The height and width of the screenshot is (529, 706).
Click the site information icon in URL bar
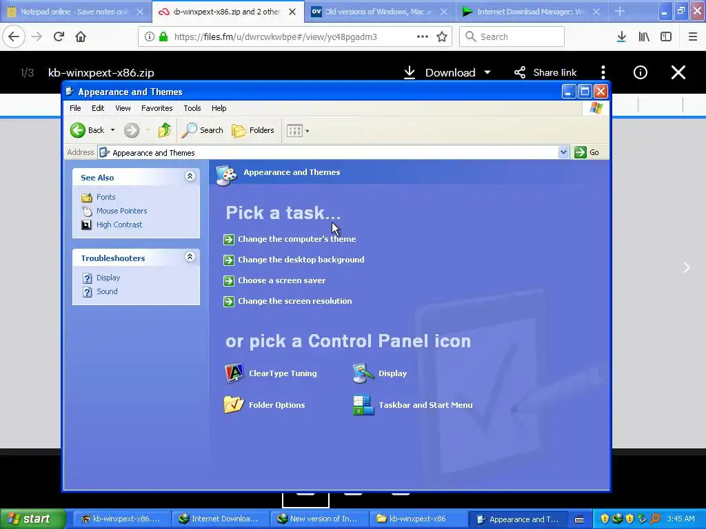click(149, 37)
